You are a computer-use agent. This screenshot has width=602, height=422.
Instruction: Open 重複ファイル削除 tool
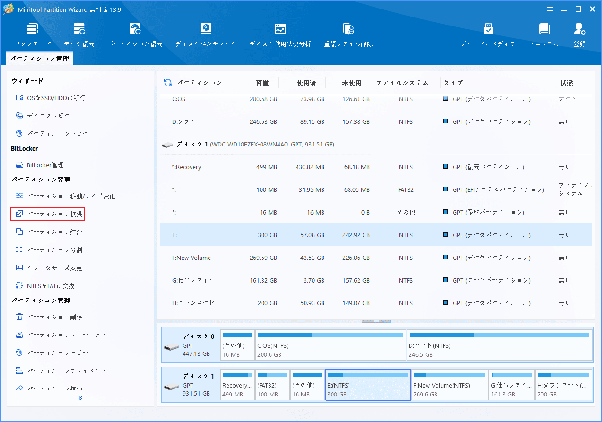pos(349,34)
